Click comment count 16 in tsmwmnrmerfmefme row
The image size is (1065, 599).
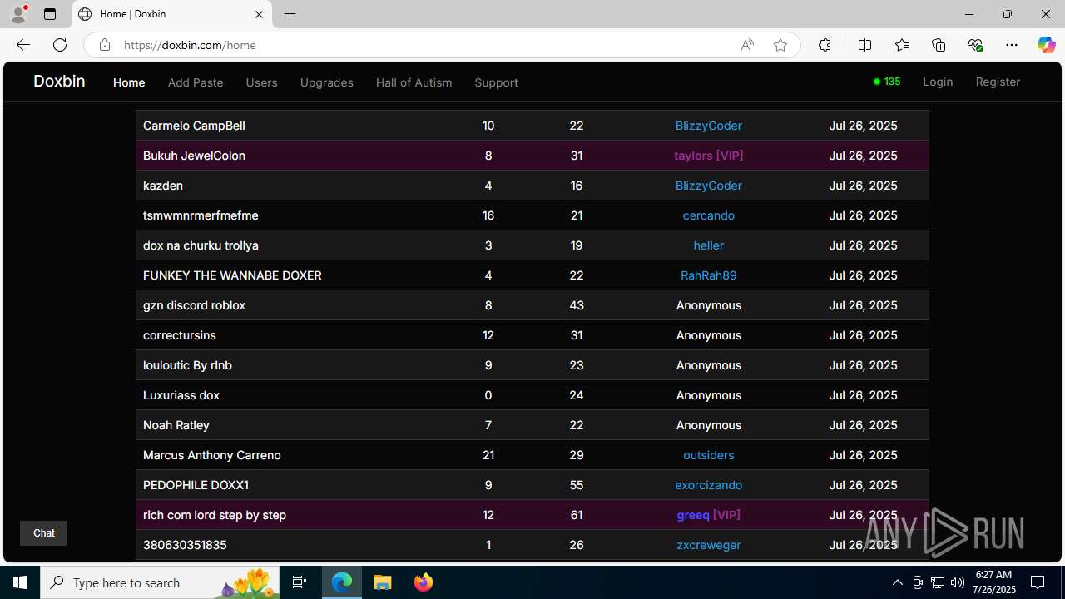pyautogui.click(x=488, y=215)
